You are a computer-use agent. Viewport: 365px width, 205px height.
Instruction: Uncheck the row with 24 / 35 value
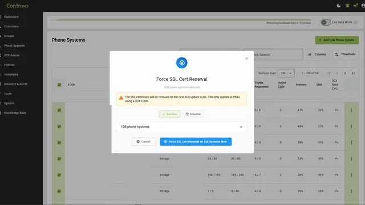tap(59, 159)
